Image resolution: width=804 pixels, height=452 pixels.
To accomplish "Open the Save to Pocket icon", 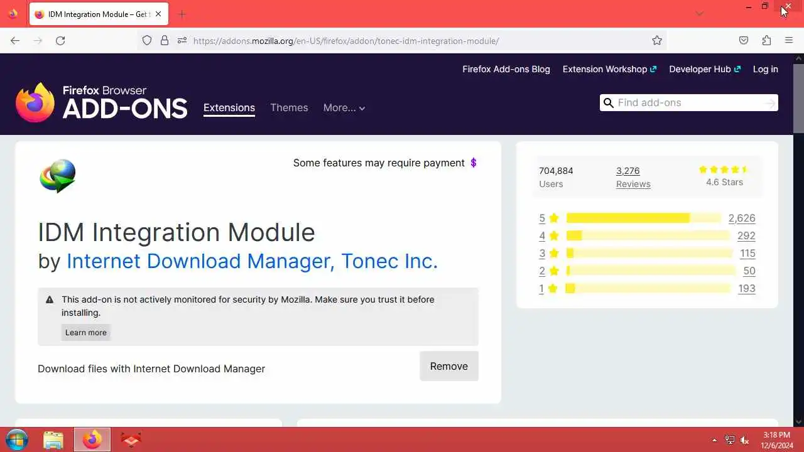I will click(744, 41).
